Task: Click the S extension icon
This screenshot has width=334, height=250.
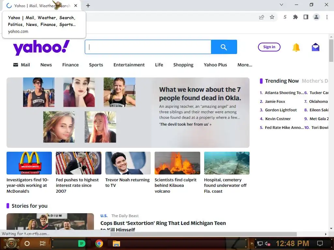Action: [285, 17]
